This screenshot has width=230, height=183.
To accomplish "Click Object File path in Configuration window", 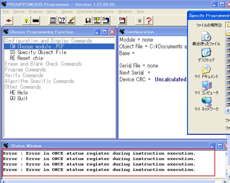I will click(x=153, y=47).
